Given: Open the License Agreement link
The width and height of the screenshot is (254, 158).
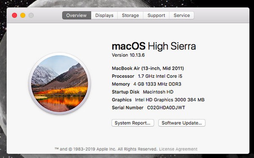Looking at the screenshot, I should 178,149.
